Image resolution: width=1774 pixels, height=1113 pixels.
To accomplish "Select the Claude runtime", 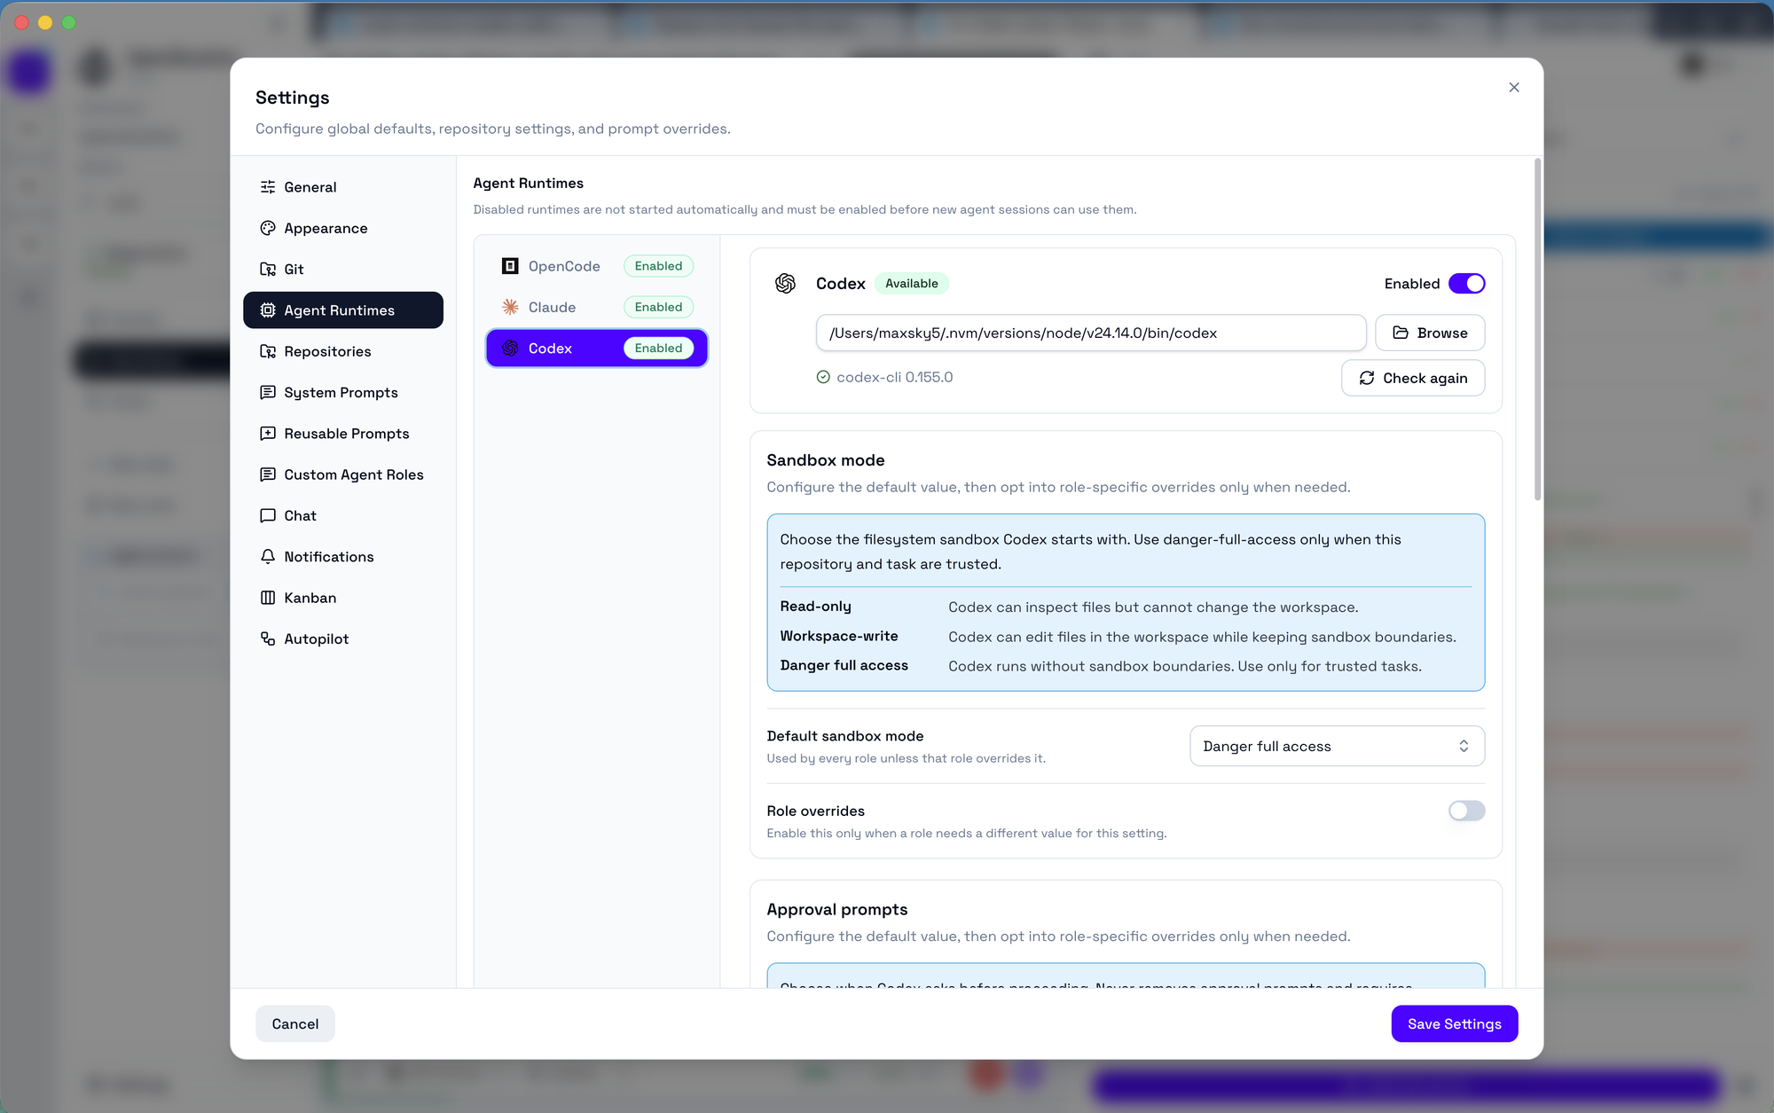I will click(x=597, y=307).
